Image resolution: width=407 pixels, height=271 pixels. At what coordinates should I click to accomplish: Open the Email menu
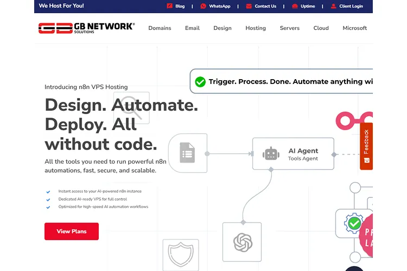pos(192,28)
